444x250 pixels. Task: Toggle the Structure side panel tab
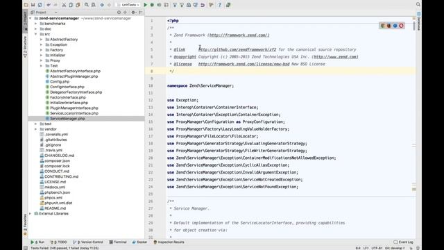coord(25,47)
